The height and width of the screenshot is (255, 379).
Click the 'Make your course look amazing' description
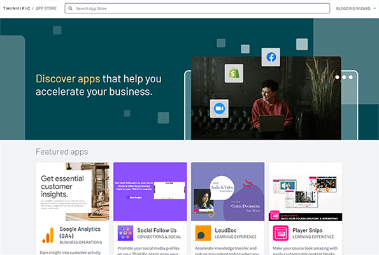(305, 251)
